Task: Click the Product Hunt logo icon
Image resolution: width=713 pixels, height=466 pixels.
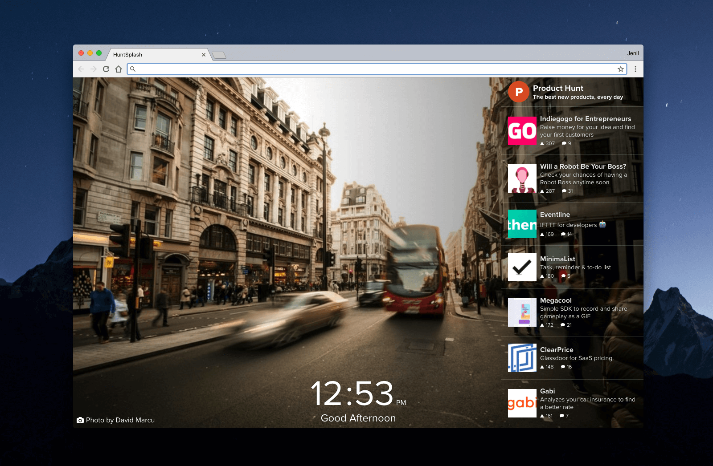Action: (x=519, y=92)
